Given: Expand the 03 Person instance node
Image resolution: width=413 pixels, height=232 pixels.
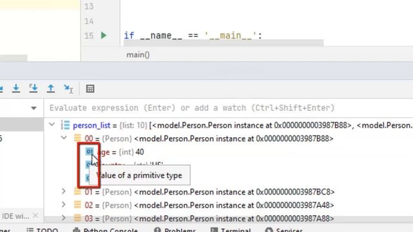Looking at the screenshot, I should [63, 218].
